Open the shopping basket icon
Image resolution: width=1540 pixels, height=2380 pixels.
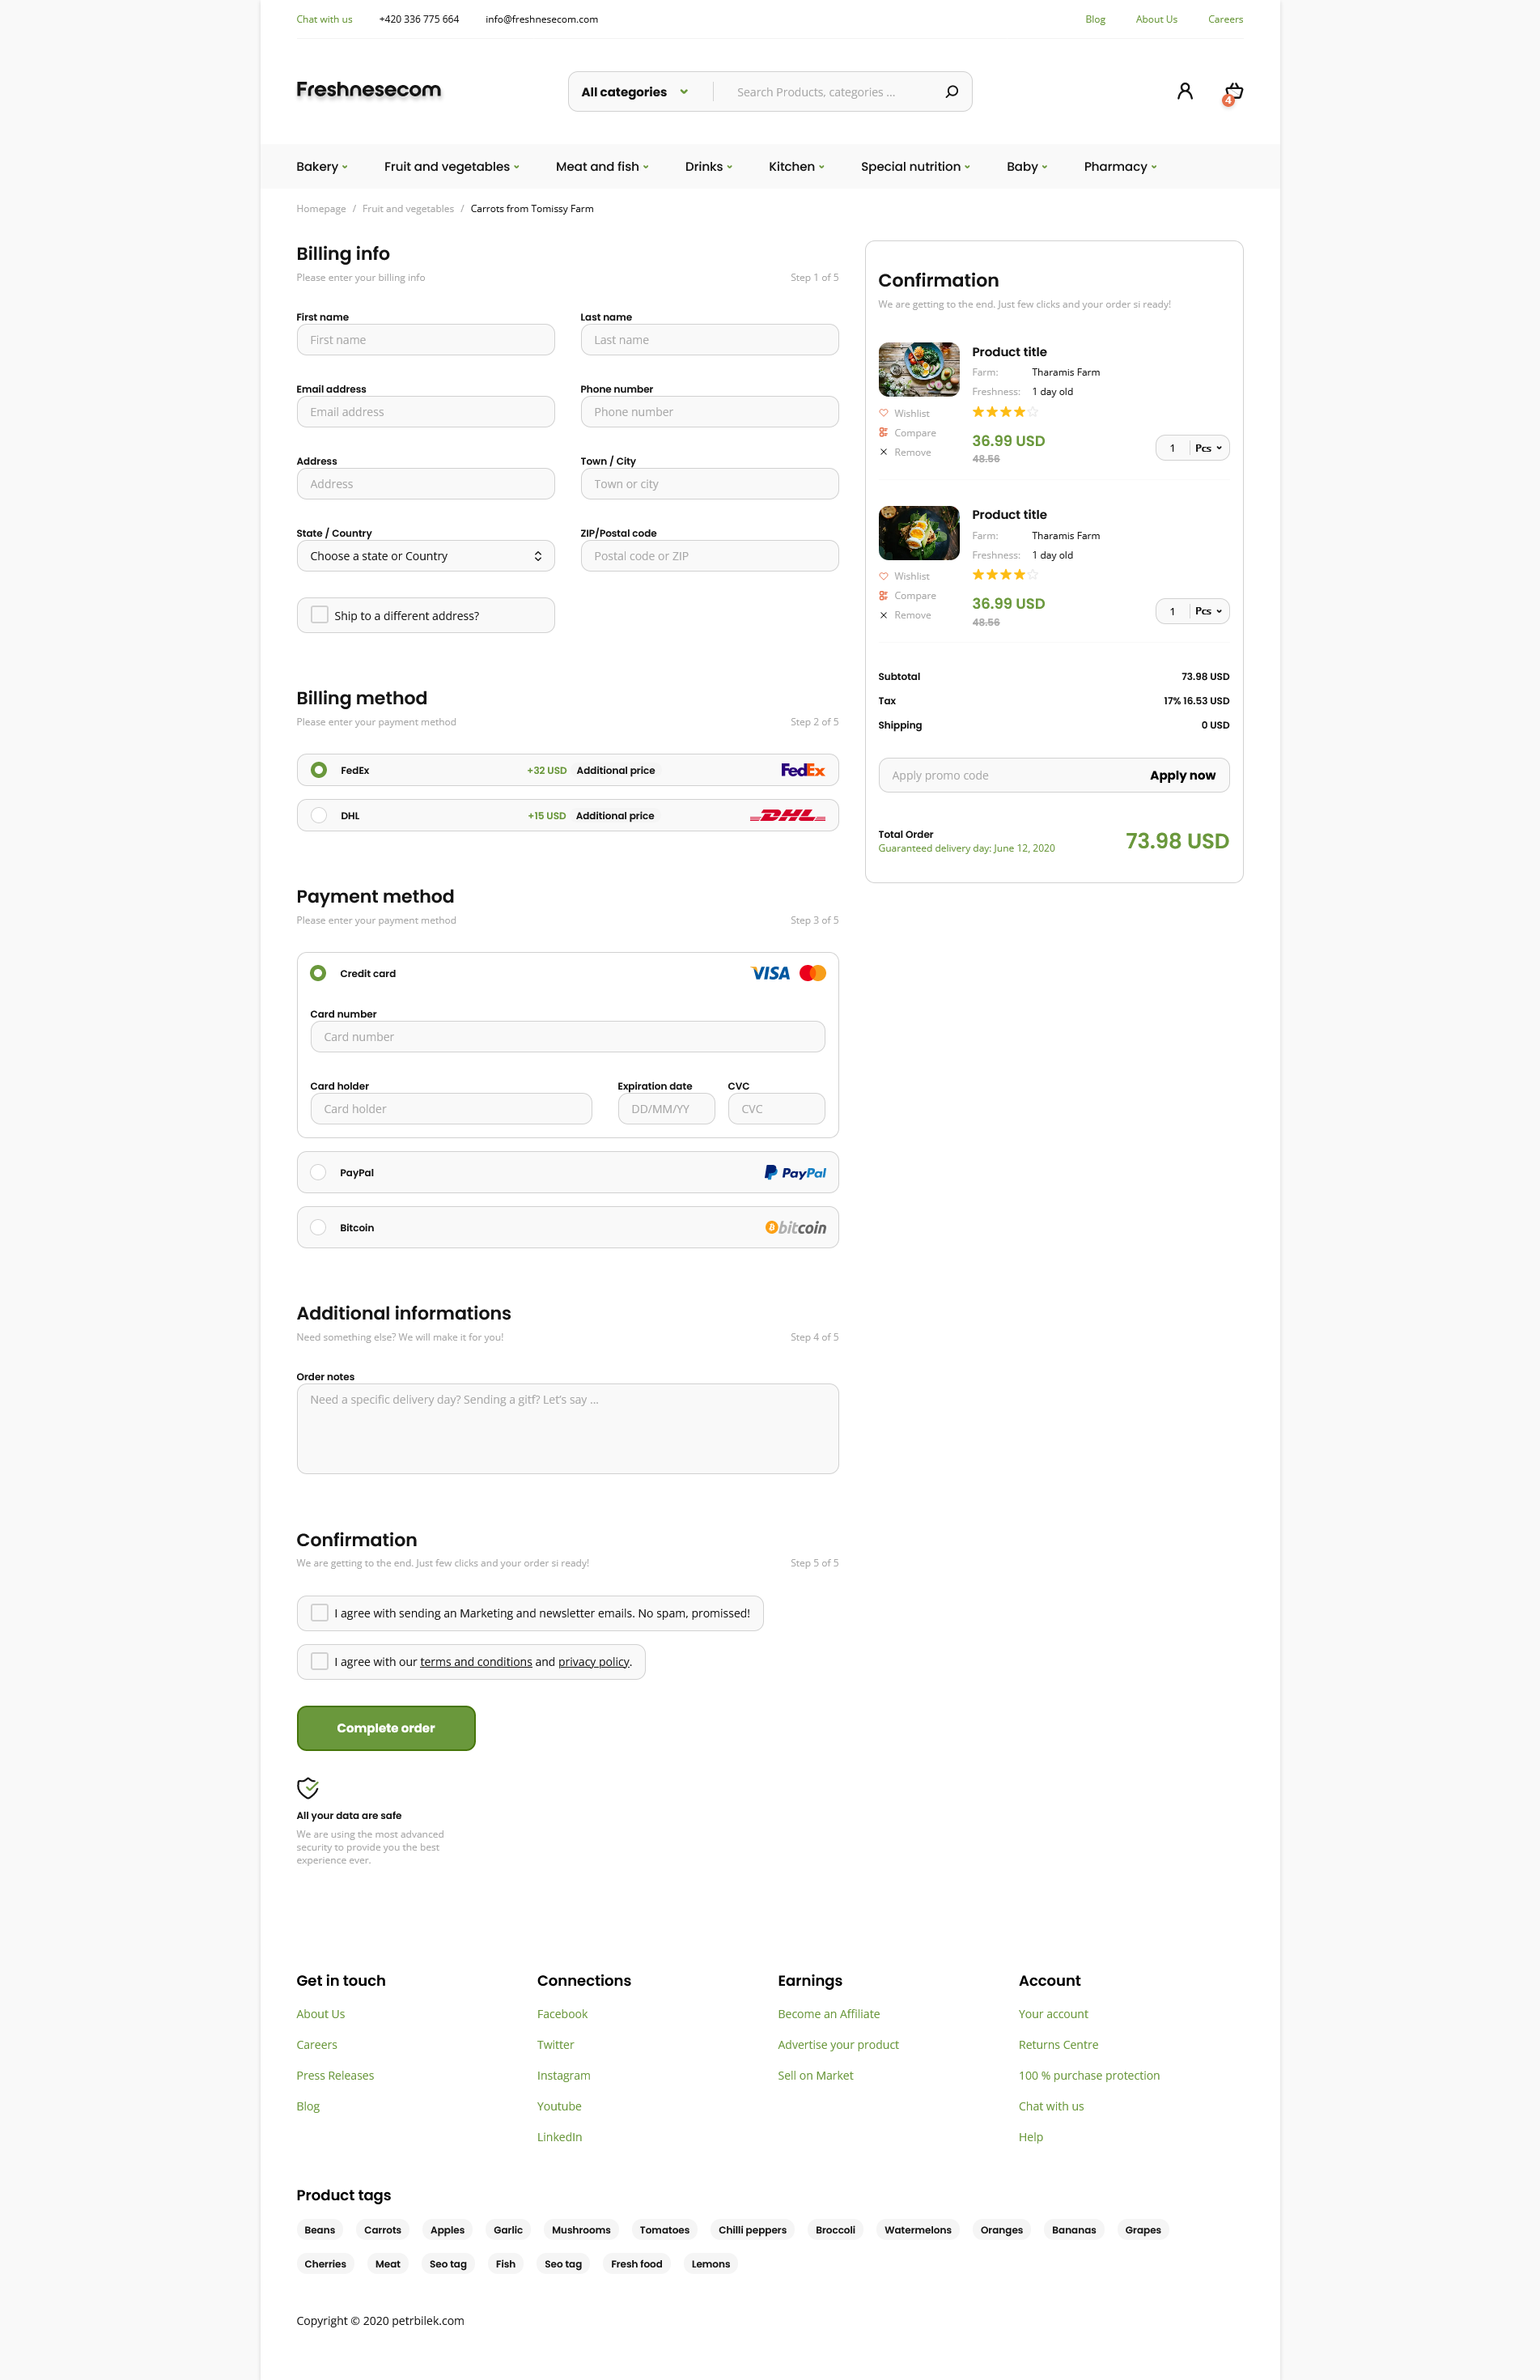[x=1233, y=92]
